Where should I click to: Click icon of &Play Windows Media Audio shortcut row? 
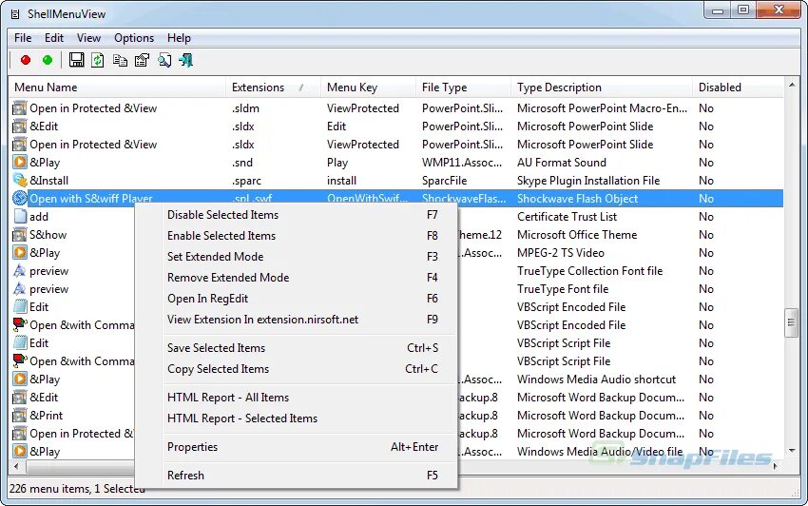pos(20,379)
